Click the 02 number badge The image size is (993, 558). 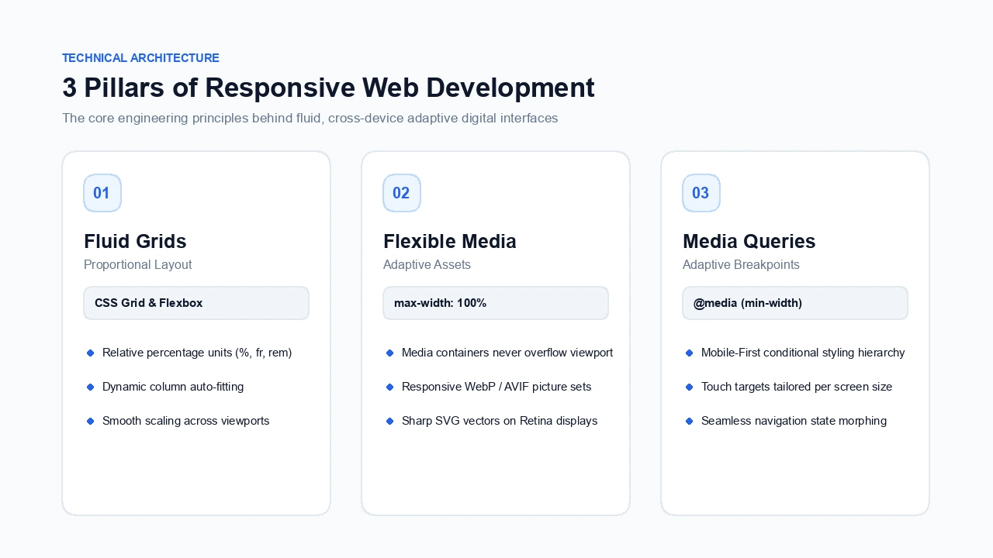pyautogui.click(x=402, y=193)
